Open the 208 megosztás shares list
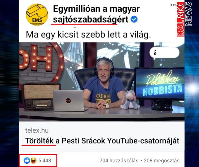This screenshot has width=199, height=167. 162,160
